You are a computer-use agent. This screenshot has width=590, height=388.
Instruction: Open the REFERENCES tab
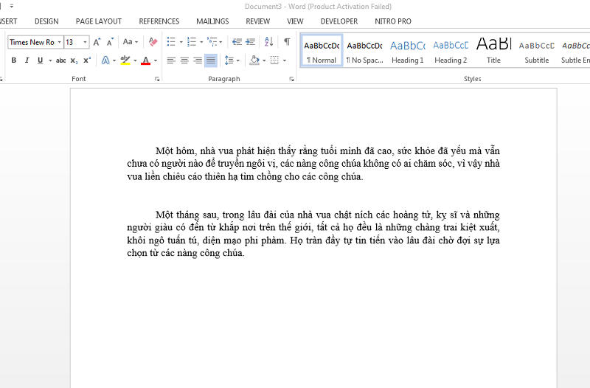(x=159, y=21)
